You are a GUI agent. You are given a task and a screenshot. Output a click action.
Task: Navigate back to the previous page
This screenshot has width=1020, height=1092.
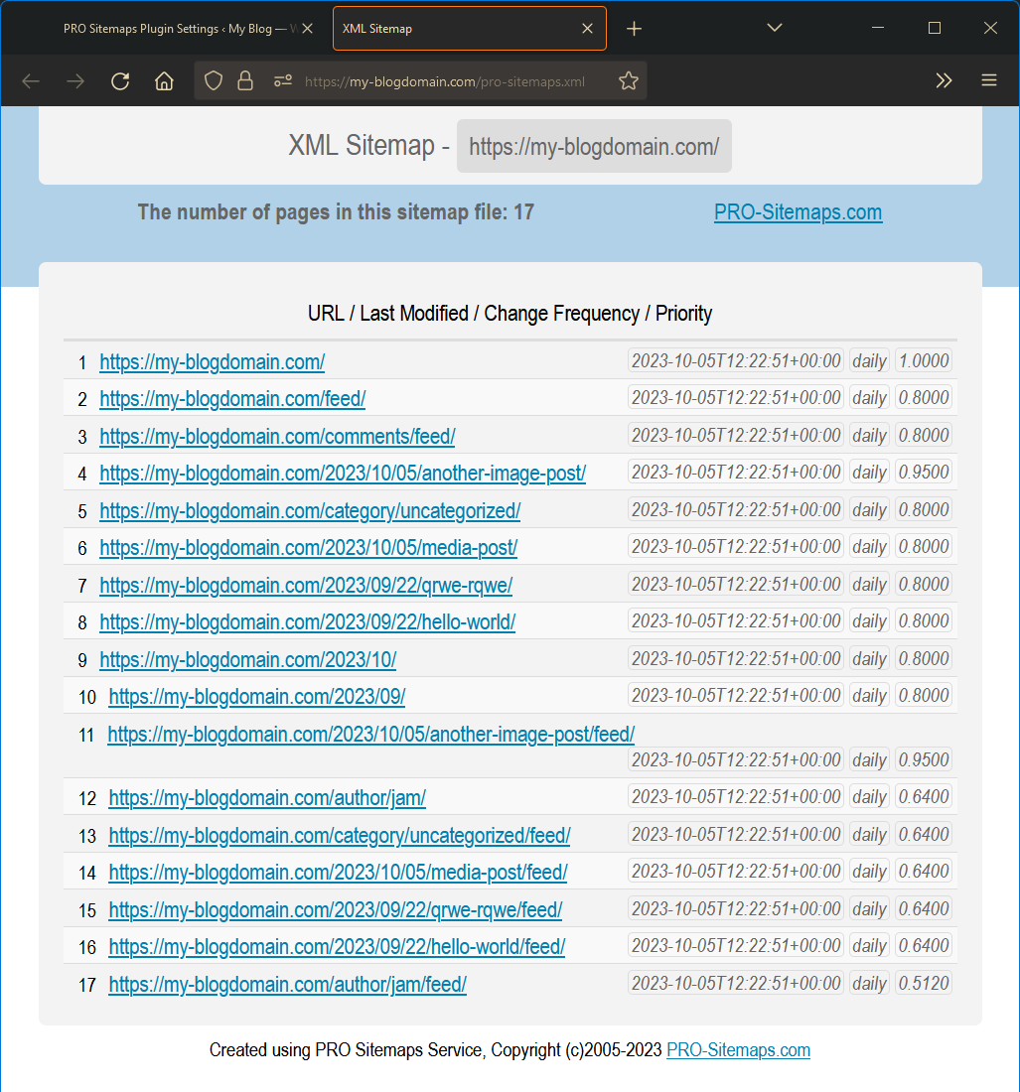coord(30,80)
